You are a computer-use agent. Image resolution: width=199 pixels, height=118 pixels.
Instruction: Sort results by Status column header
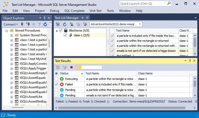(x=72, y=73)
